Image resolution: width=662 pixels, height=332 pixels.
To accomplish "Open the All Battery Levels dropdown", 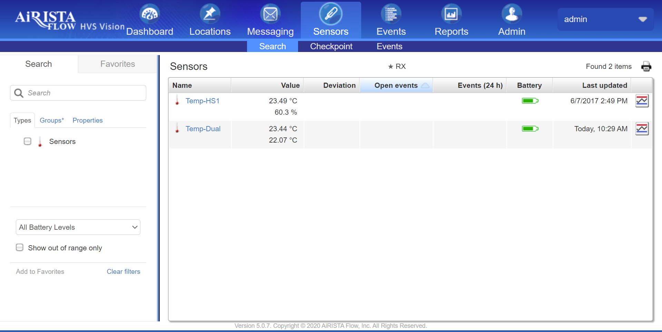I will 78,227.
